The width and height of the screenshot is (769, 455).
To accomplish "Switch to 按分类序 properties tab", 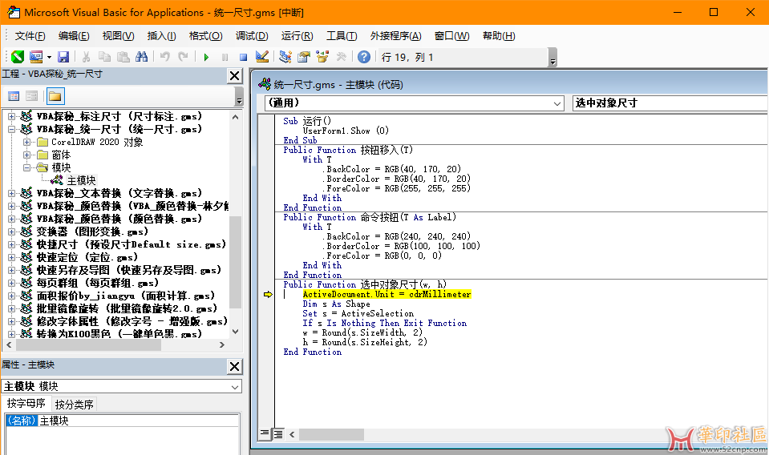I will (74, 405).
